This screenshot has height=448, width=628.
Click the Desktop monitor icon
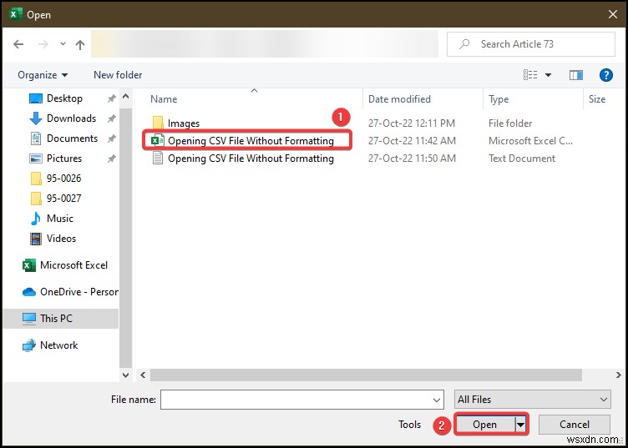[36, 98]
